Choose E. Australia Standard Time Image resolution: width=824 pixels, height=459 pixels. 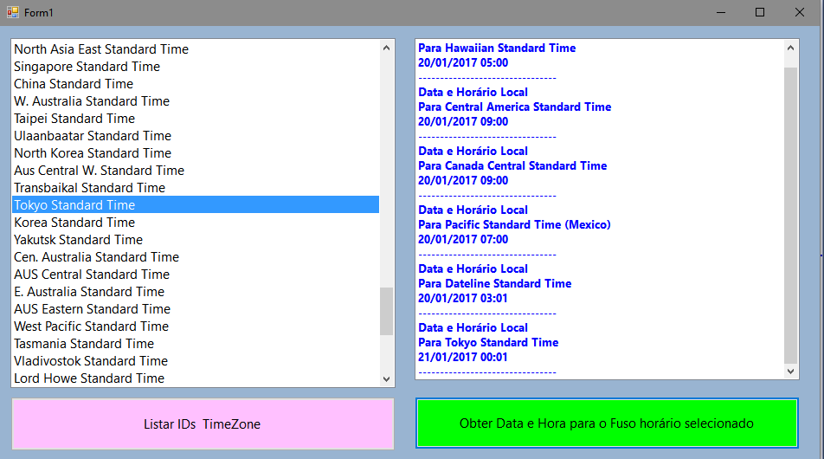[196, 292]
